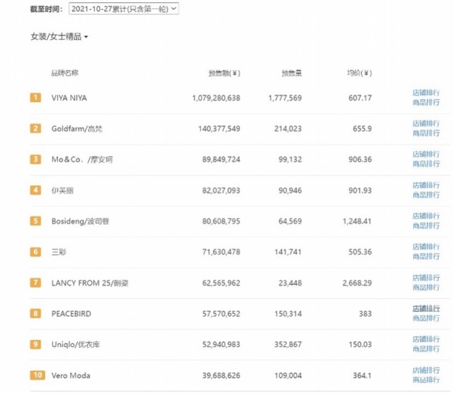
Task: Click presale volume 352,867
Action: tap(288, 344)
